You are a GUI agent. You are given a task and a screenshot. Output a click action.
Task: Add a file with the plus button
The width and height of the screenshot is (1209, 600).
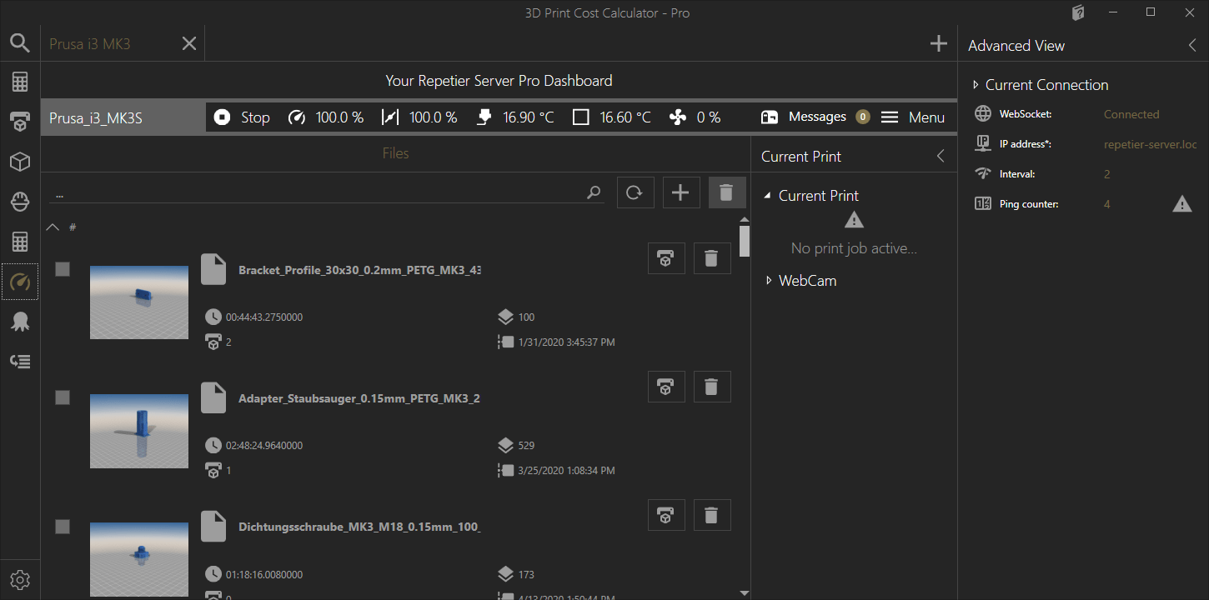(681, 192)
